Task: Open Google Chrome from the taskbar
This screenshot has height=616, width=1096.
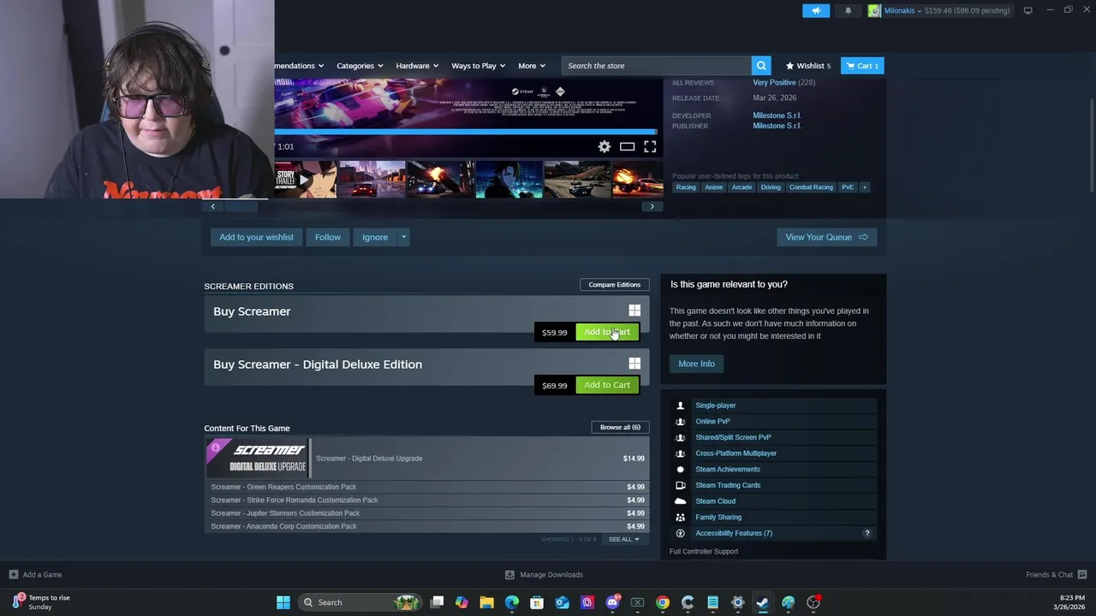Action: 663,602
